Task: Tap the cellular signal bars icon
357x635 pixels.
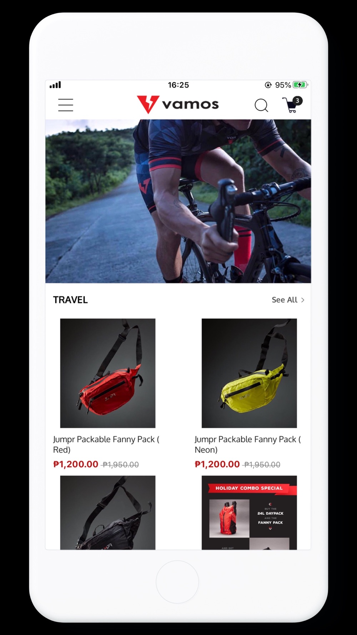Action: [x=55, y=85]
